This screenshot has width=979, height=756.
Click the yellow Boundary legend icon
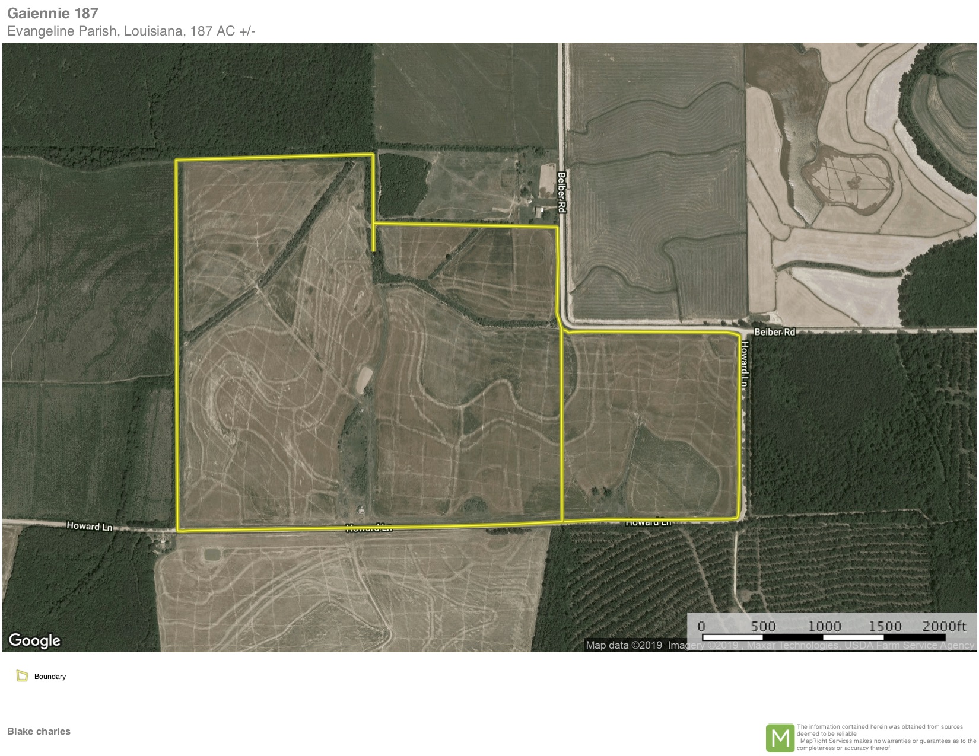point(23,676)
